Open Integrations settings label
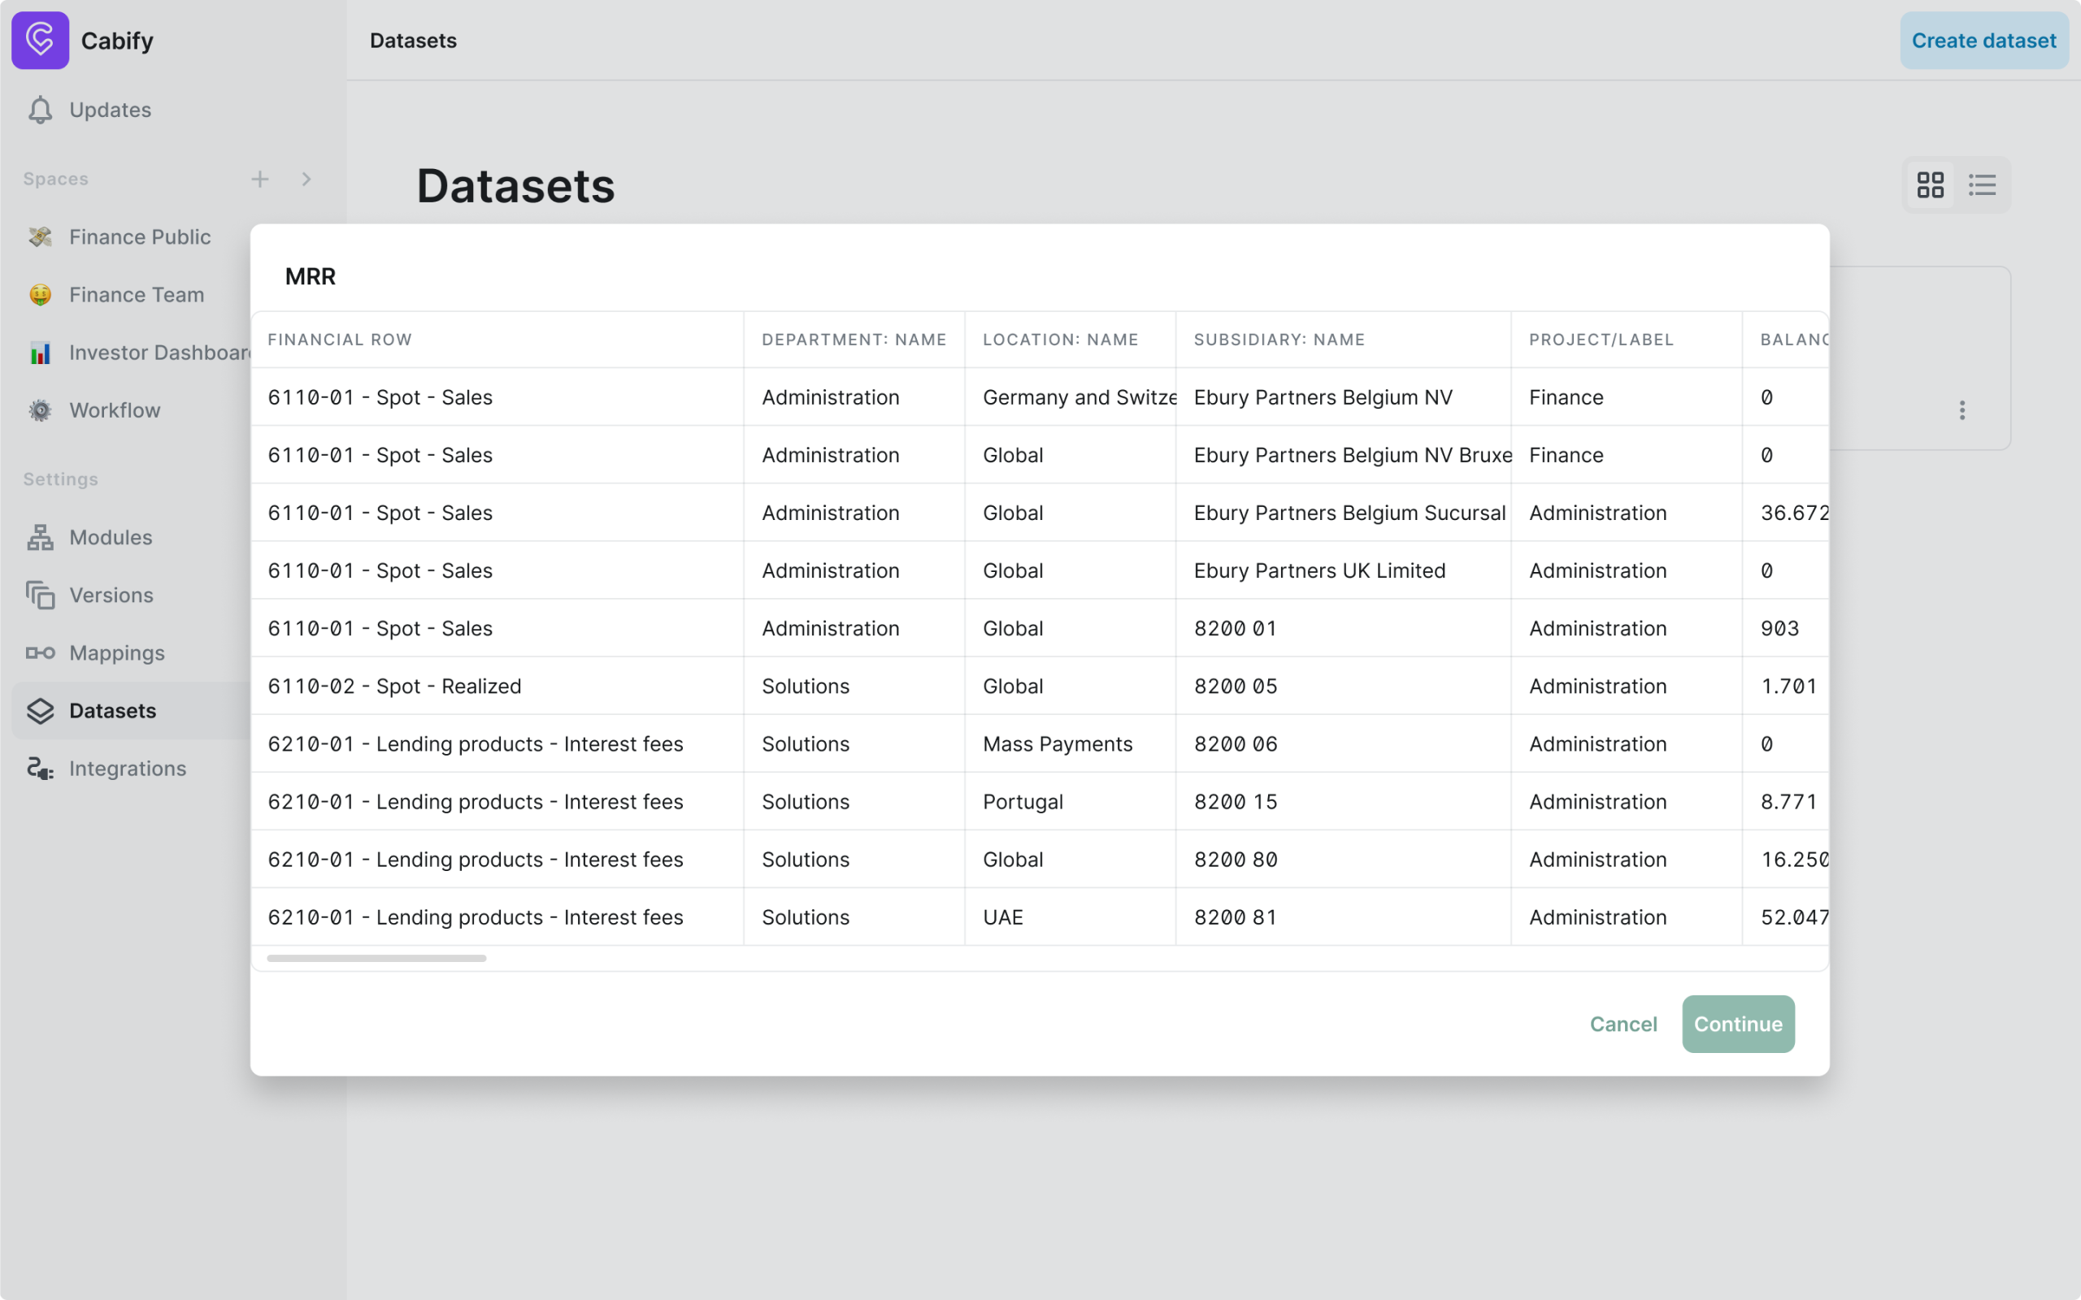This screenshot has height=1300, width=2081. [x=128, y=769]
